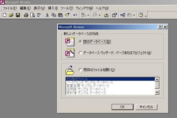Open the 表示 menu
The width and height of the screenshot is (177, 118).
[39, 8]
